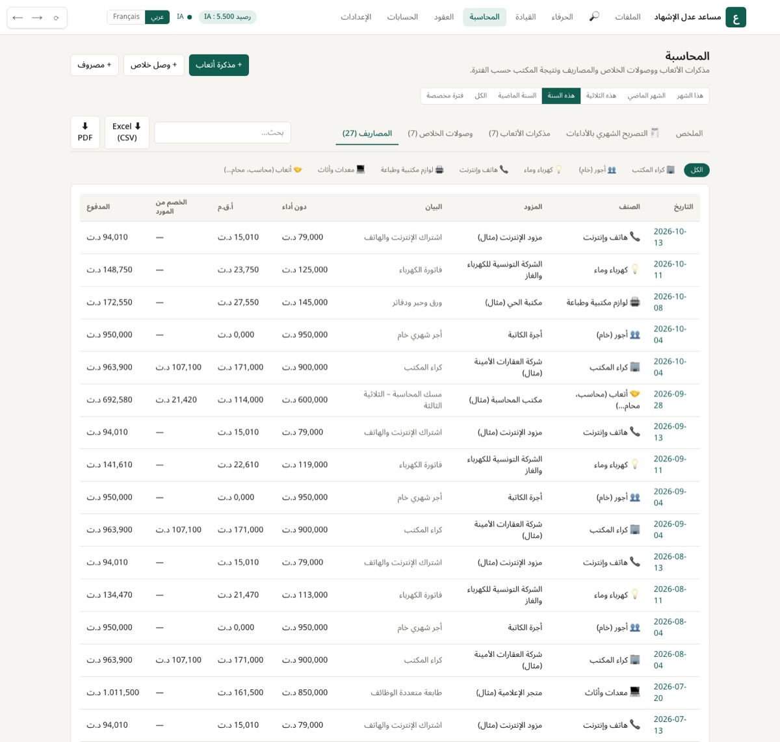Filter by كراء المكتب building chip

pyautogui.click(x=653, y=170)
